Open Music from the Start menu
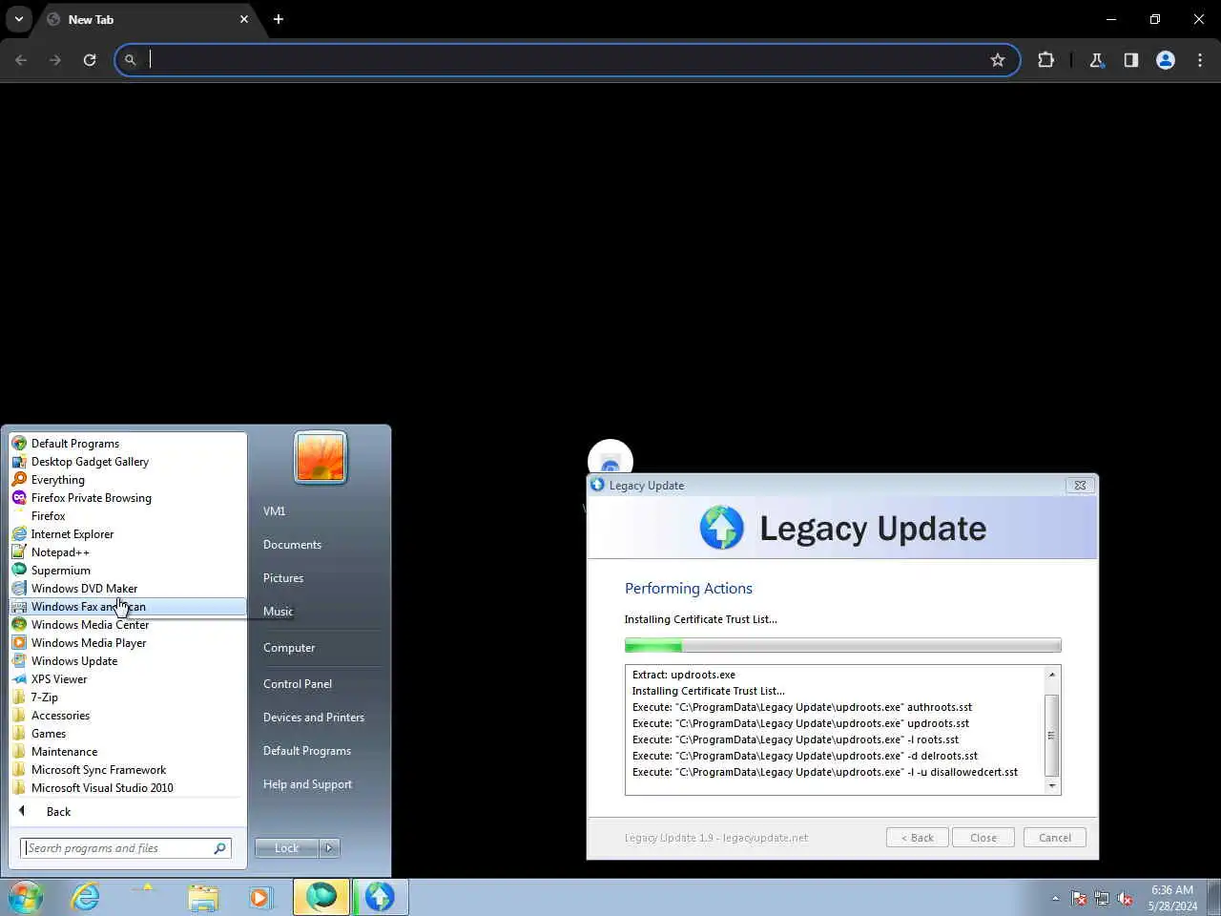Viewport: 1221px width, 916px height. [x=319, y=612]
